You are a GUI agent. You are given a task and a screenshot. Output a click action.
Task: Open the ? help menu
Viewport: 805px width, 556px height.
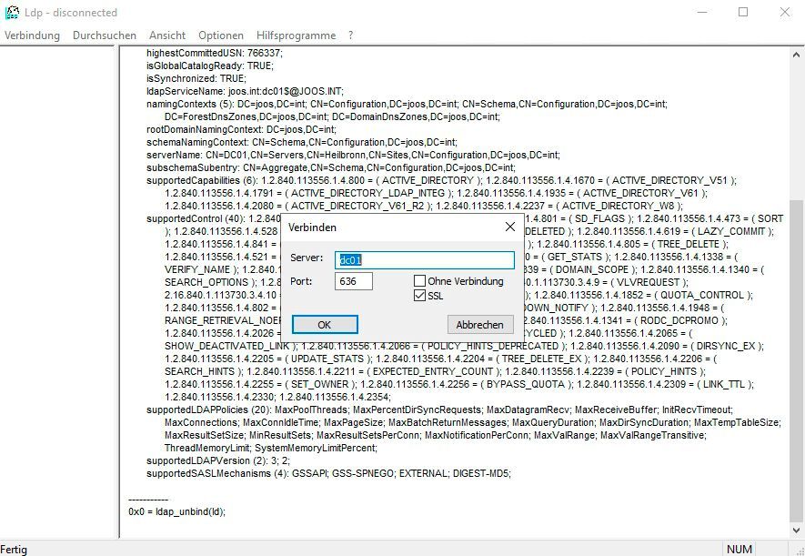tap(349, 35)
